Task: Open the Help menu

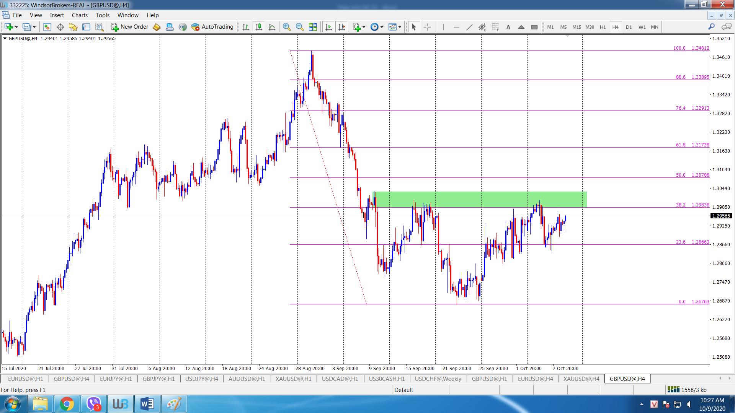Action: pos(152,15)
